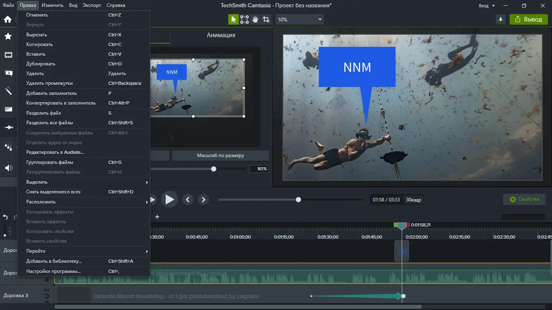
Task: Switch to the Анимация tab
Action: [x=220, y=35]
